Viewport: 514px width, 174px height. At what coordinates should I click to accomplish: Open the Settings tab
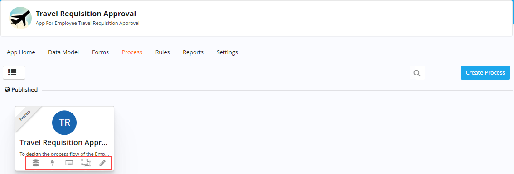pyautogui.click(x=227, y=52)
